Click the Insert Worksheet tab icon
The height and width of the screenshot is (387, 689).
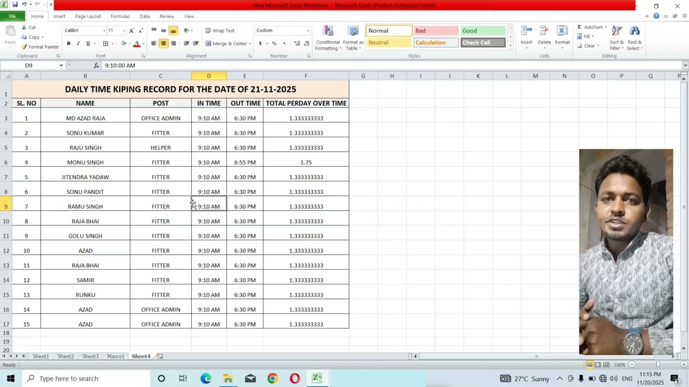click(160, 356)
